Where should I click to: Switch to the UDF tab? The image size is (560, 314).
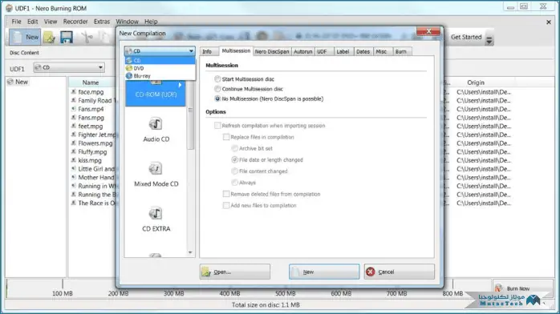[x=324, y=52]
